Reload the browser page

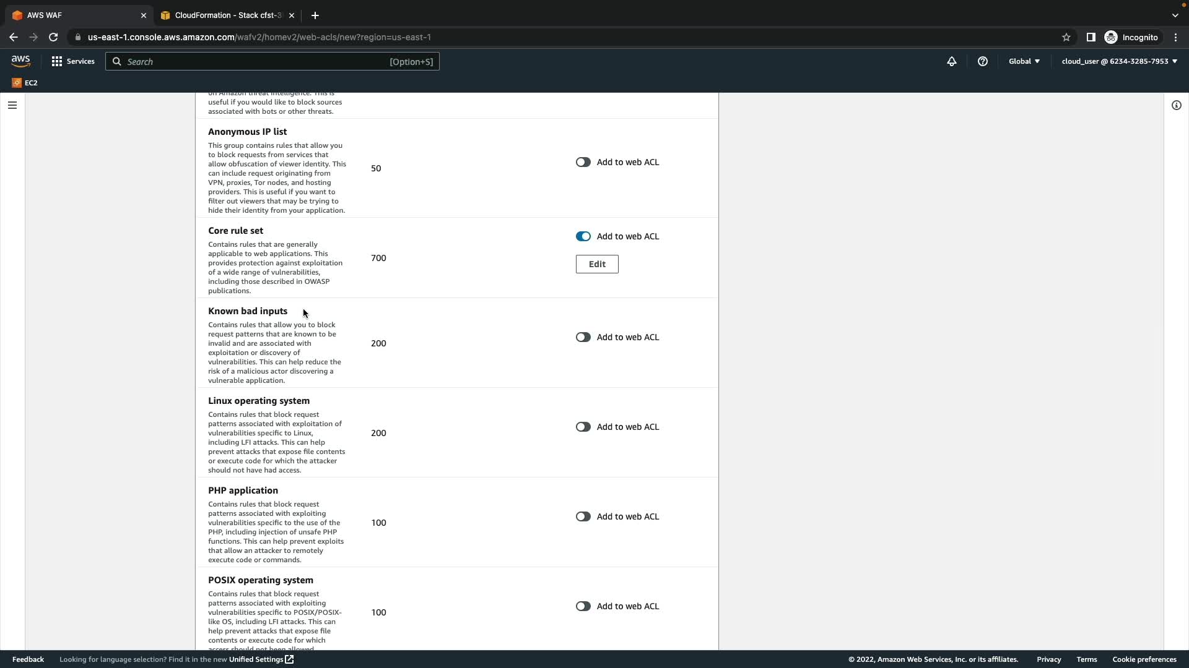53,37
